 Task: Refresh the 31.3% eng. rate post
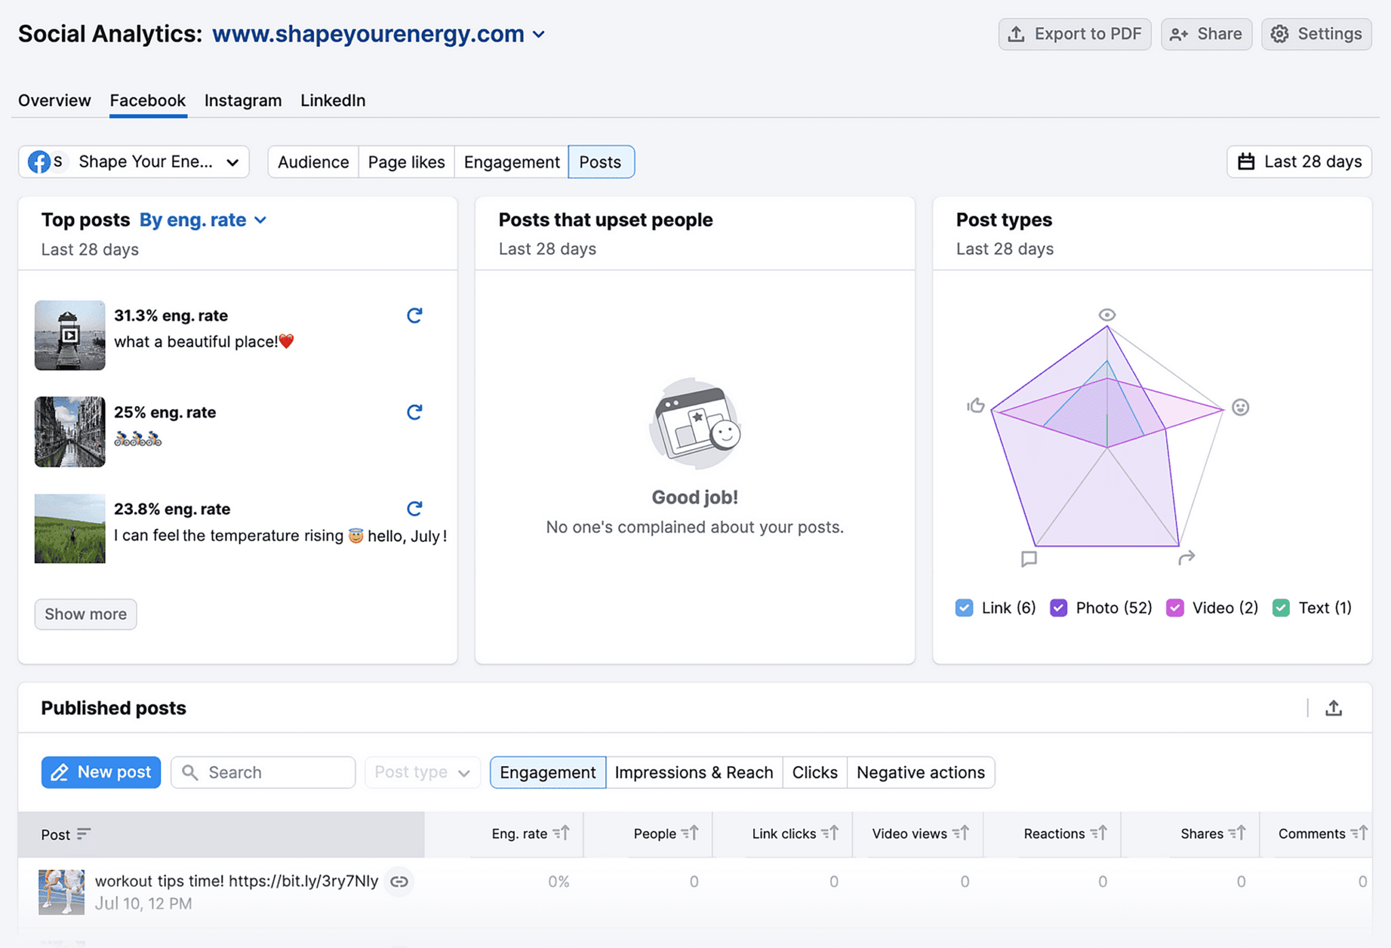pos(414,315)
